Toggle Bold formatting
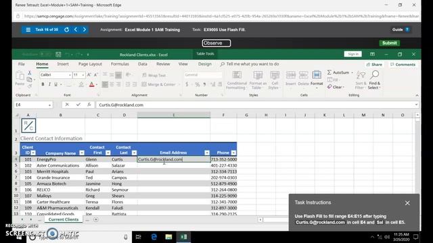The height and width of the screenshot is (243, 433). click(43, 84)
